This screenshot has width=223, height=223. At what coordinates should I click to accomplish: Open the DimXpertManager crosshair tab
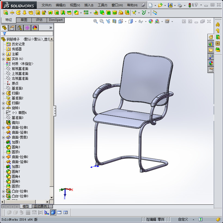27,28
